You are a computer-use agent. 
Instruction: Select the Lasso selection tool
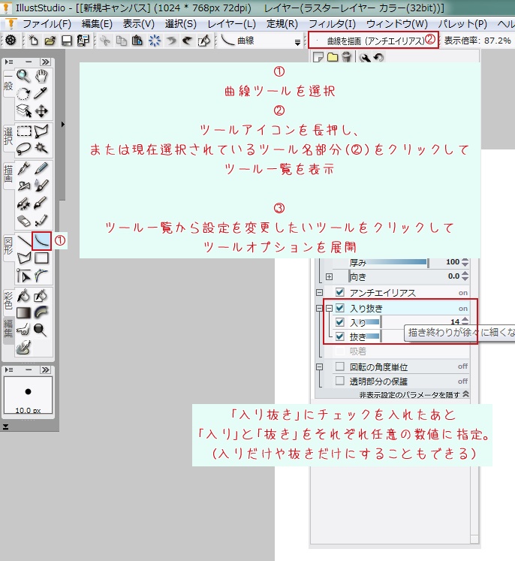pos(23,148)
